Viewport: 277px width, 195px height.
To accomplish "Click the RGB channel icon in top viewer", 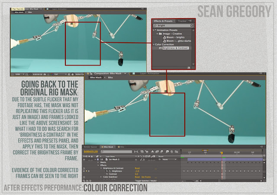I will (52, 75).
